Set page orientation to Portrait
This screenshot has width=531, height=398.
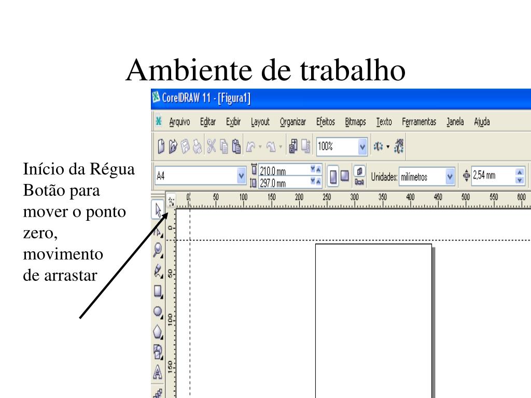click(x=333, y=176)
